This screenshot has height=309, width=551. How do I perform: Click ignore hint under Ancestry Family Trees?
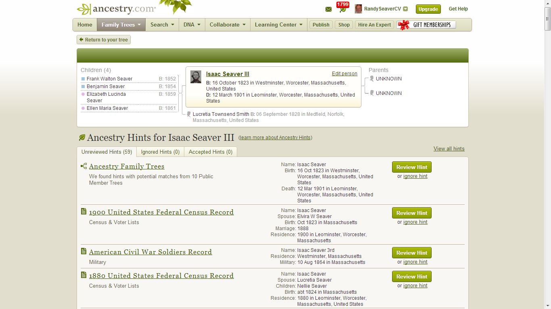(x=415, y=176)
